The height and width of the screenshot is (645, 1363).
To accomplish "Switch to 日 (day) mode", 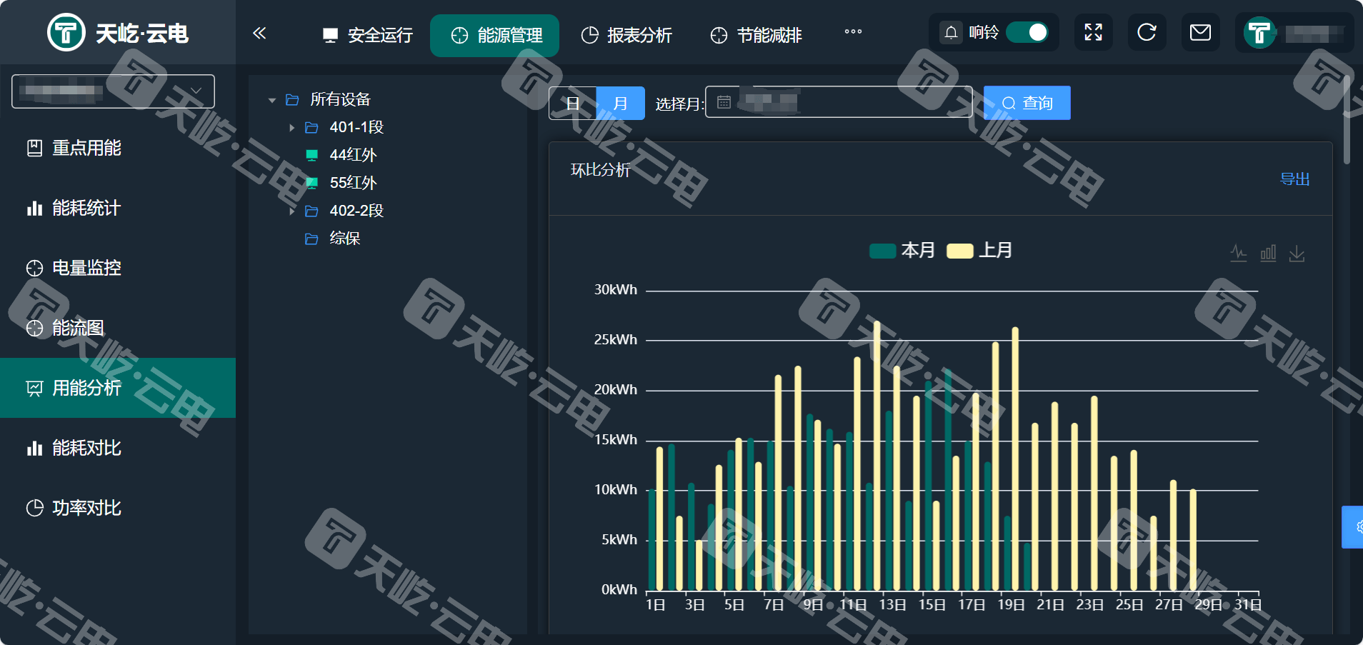I will coord(573,103).
